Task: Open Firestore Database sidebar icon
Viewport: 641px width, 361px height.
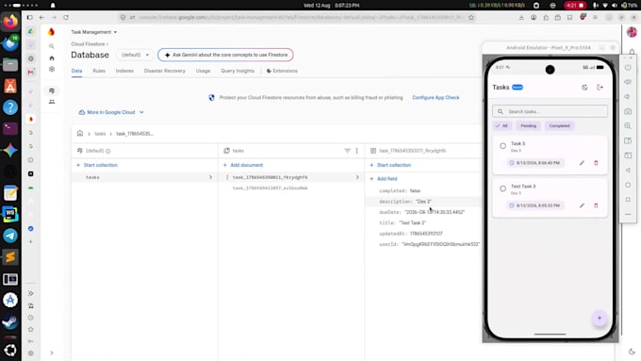Action: [x=52, y=90]
